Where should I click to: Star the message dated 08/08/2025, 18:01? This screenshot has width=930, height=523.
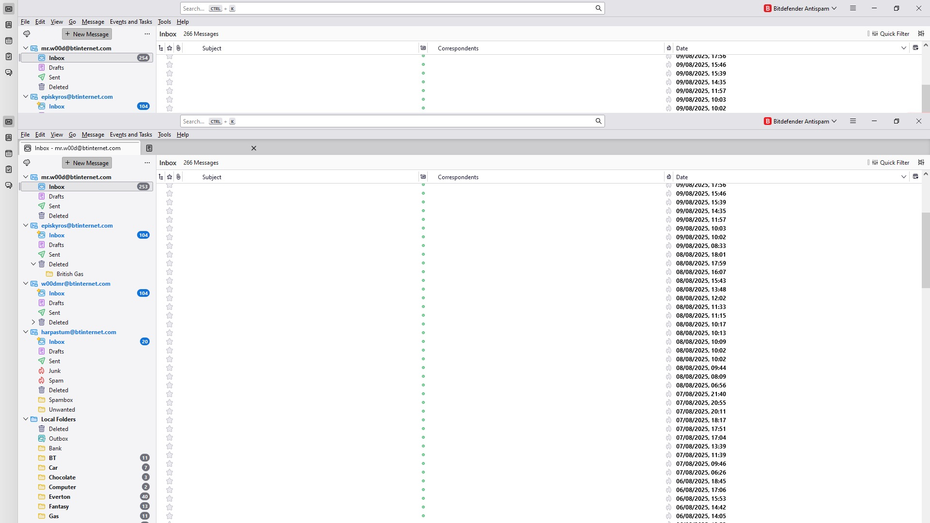coord(170,254)
